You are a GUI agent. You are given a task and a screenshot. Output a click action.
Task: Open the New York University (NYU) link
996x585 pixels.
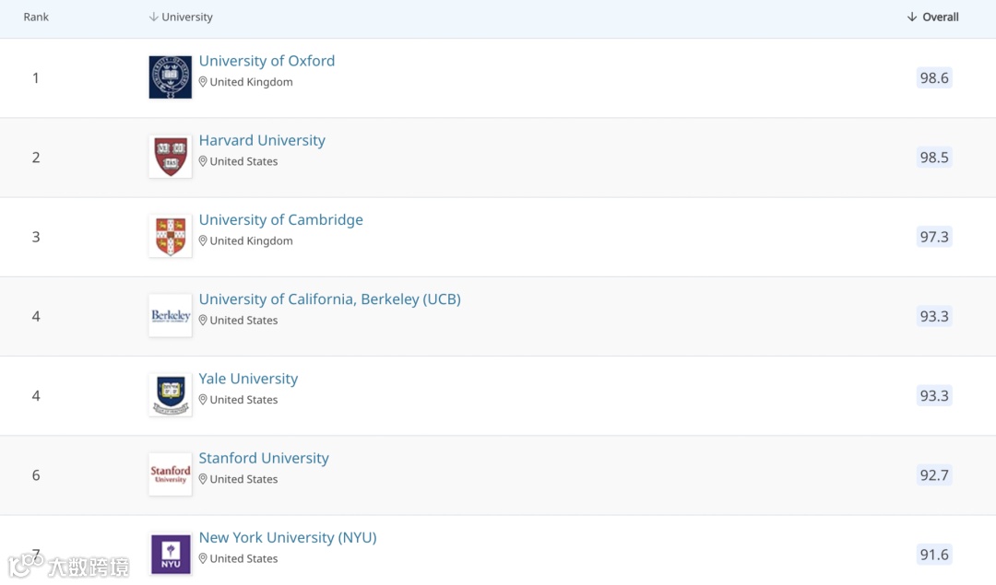coord(288,537)
